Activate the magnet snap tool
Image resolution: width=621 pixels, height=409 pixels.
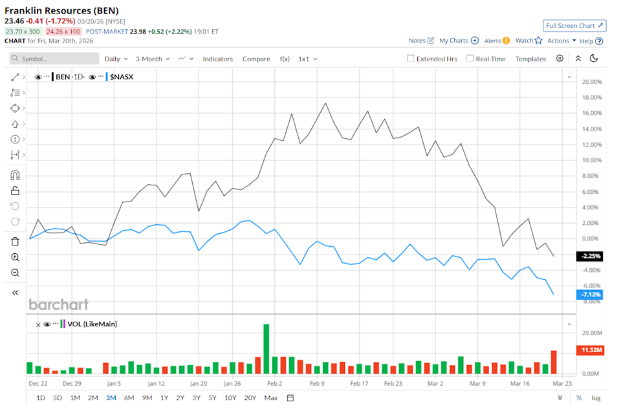pyautogui.click(x=14, y=174)
